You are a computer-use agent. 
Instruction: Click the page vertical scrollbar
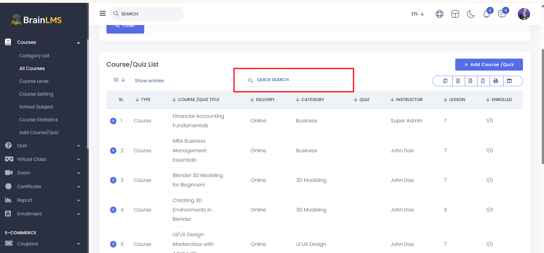click(543, 106)
